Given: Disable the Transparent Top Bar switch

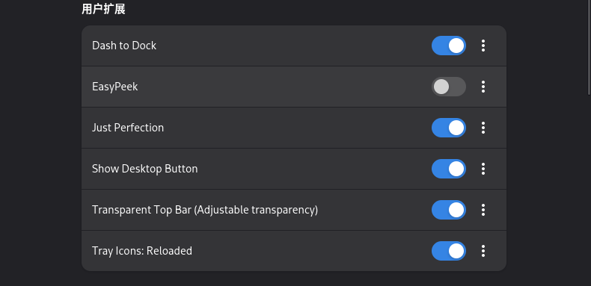Looking at the screenshot, I should point(449,210).
